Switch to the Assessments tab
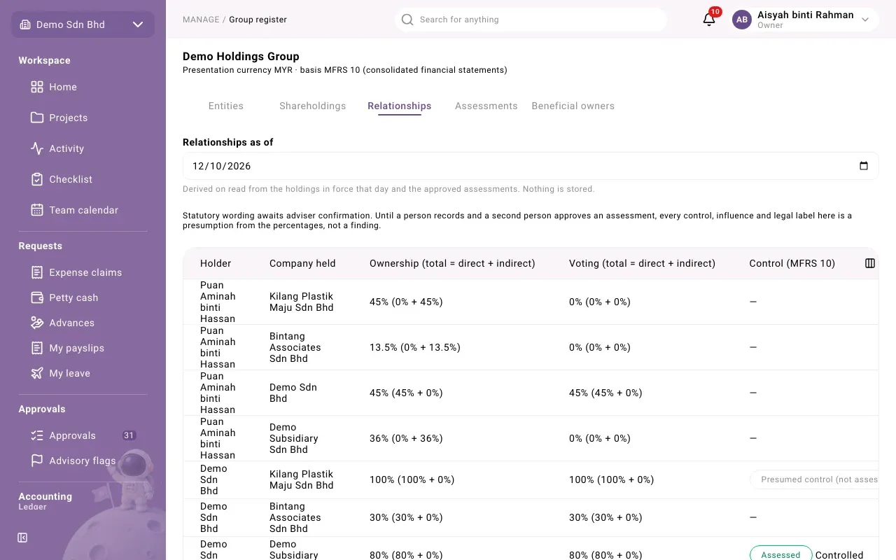 pyautogui.click(x=486, y=106)
